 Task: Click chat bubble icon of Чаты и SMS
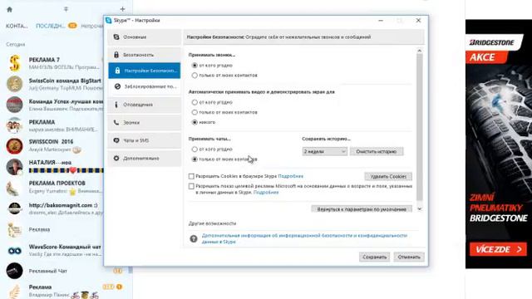[116, 140]
